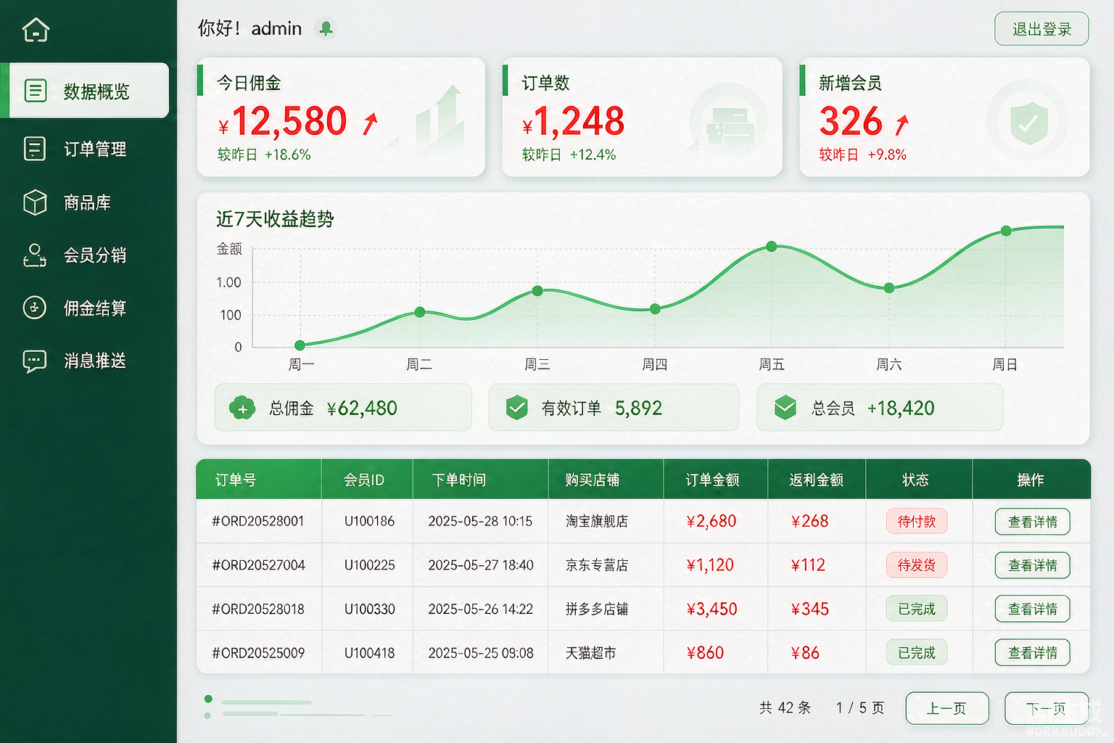Click member ID U100186
Image resolution: width=1114 pixels, height=743 pixels.
[x=369, y=521]
